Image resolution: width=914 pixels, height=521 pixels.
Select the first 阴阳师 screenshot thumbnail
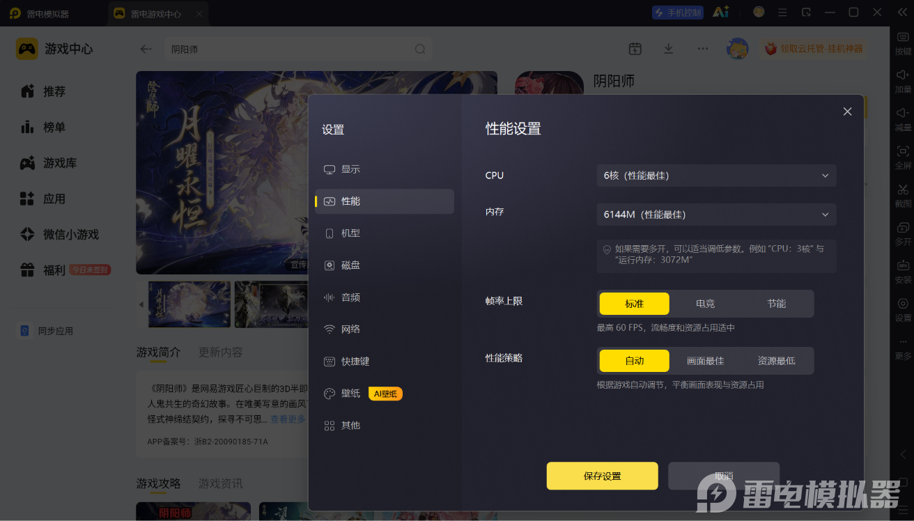(x=189, y=304)
